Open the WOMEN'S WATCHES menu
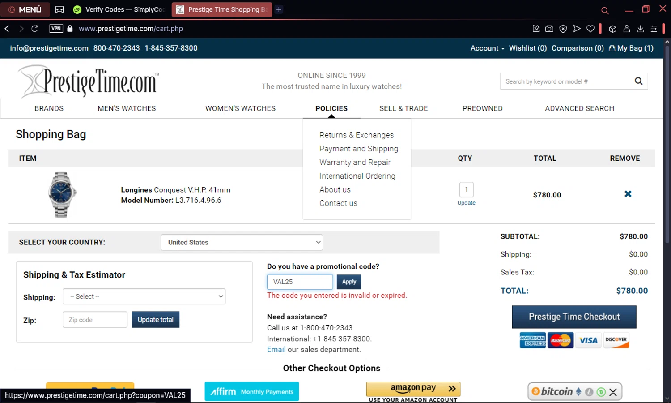671x403 pixels. pos(240,108)
